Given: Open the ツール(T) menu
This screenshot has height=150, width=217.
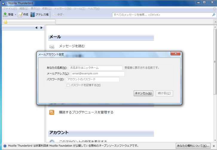Looking at the screenshot, I should click(79, 9).
